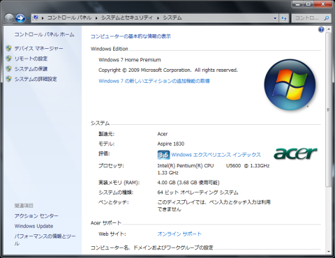Click the Refresh button beside the address bar
This screenshot has width=335, height=258.
point(284,18)
